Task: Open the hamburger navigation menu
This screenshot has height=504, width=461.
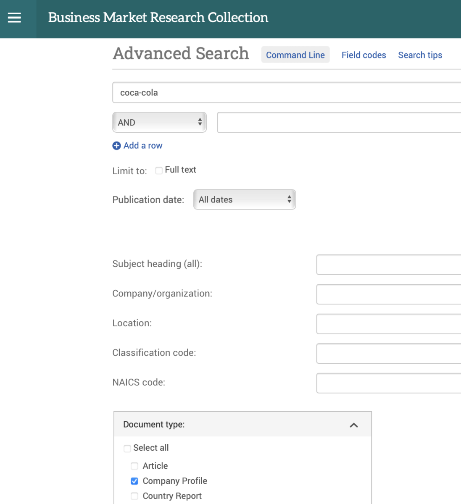Action: [14, 18]
